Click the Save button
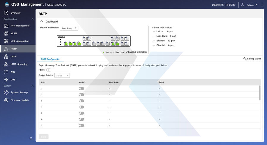 coord(43,137)
